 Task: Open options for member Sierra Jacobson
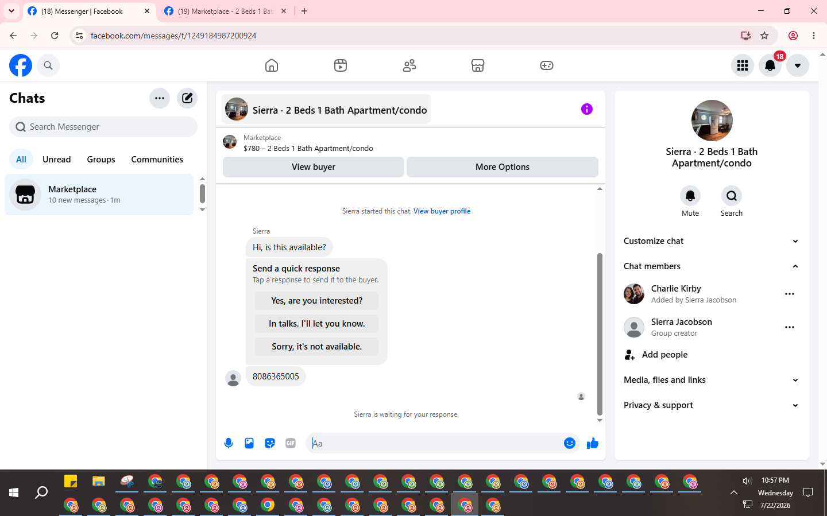click(x=790, y=327)
